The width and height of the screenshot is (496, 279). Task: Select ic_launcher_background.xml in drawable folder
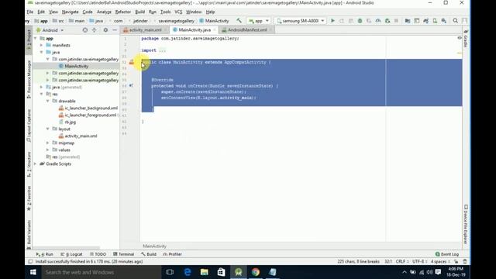tap(91, 108)
